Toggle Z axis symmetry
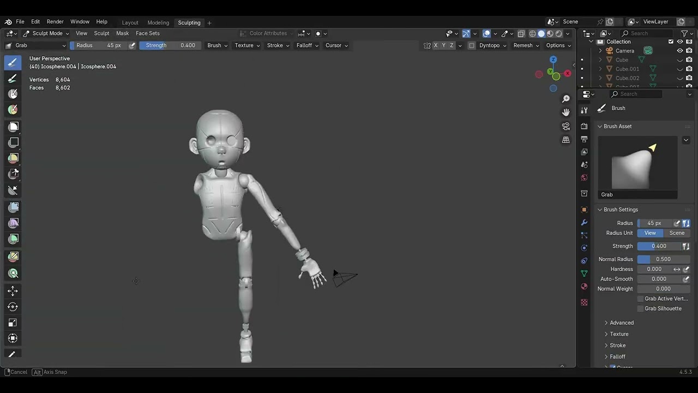This screenshot has width=698, height=393. pos(452,45)
